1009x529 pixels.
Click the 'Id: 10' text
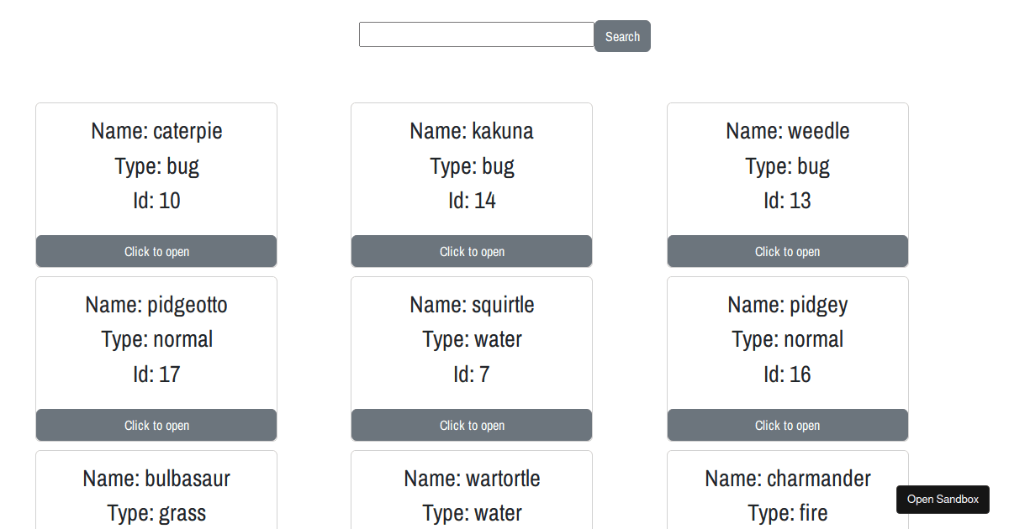tap(156, 201)
